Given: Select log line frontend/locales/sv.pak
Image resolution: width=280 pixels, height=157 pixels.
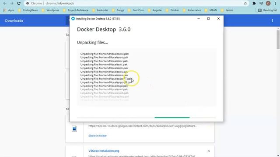Looking at the screenshot, I should pos(104,57).
